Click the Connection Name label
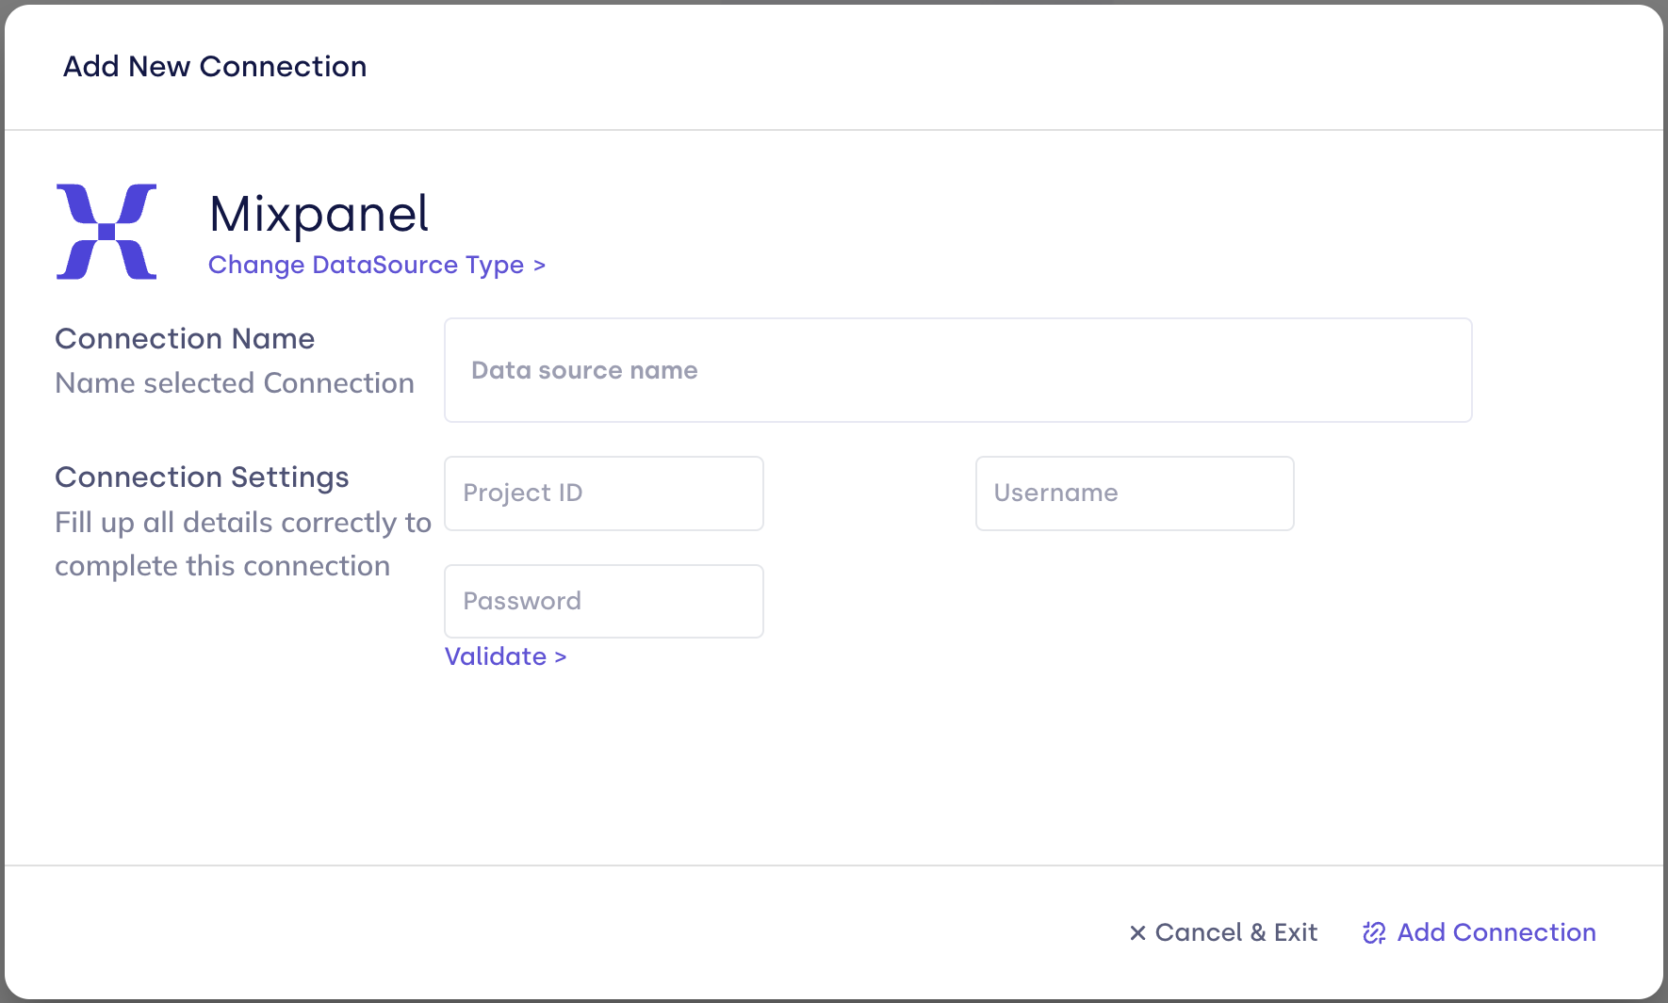Image resolution: width=1668 pixels, height=1003 pixels. [x=185, y=339]
